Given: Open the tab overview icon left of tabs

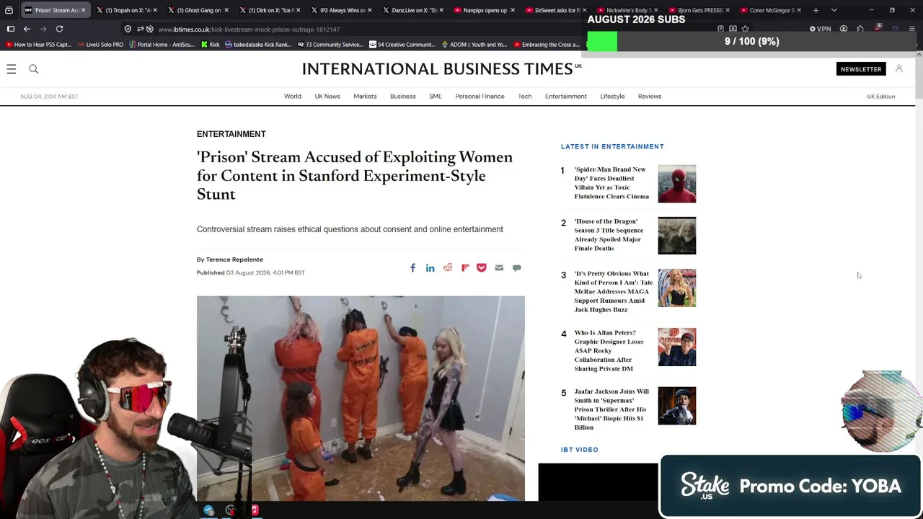Looking at the screenshot, I should pos(9,10).
